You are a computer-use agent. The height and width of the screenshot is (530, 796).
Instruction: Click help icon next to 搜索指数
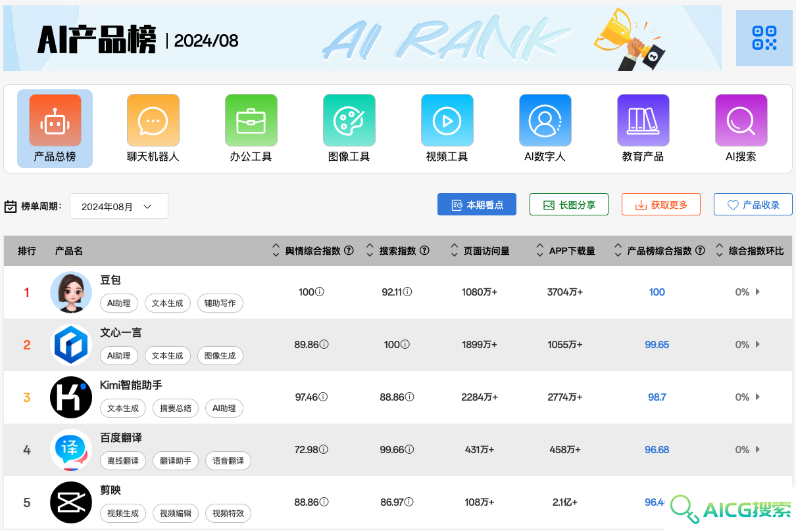(425, 250)
